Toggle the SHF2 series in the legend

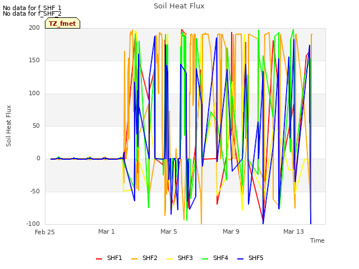click(144, 258)
